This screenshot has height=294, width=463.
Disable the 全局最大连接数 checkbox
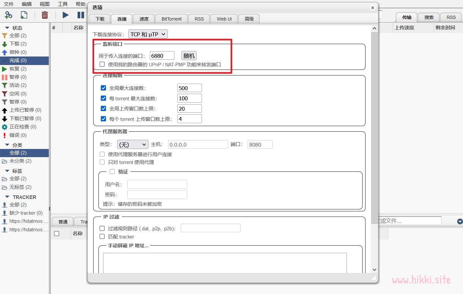pos(103,88)
